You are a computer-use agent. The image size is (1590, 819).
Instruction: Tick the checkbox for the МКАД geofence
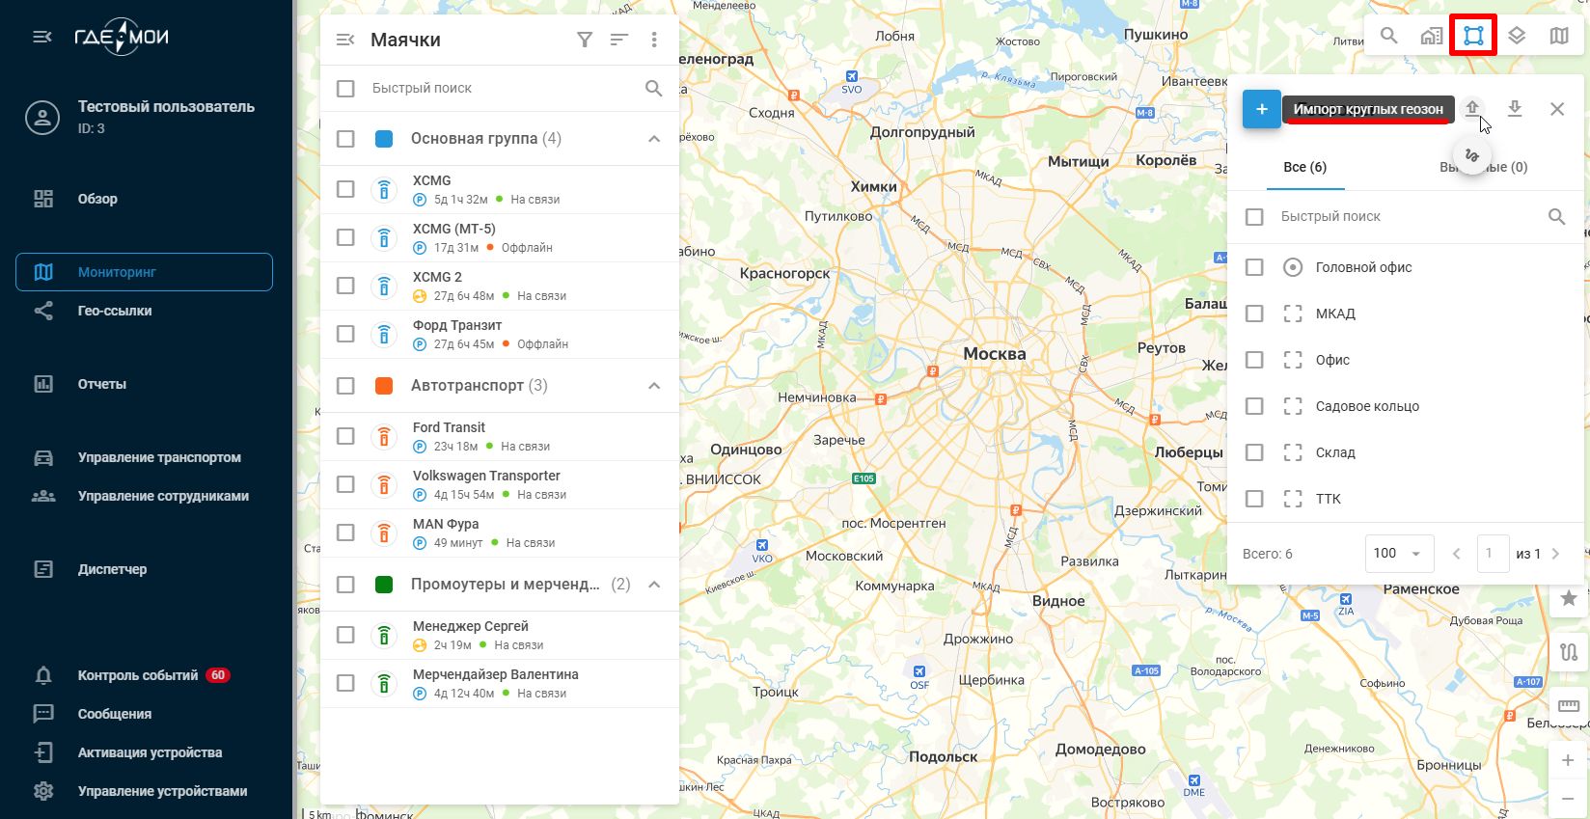tap(1254, 314)
